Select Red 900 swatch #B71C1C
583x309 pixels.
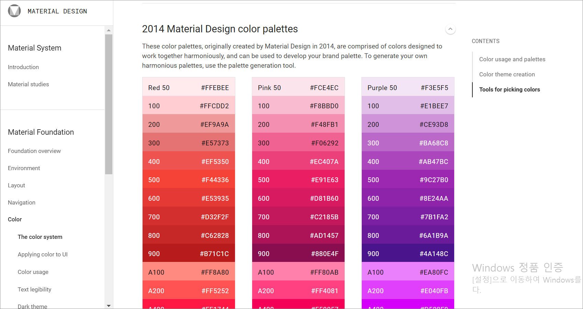pos(189,253)
